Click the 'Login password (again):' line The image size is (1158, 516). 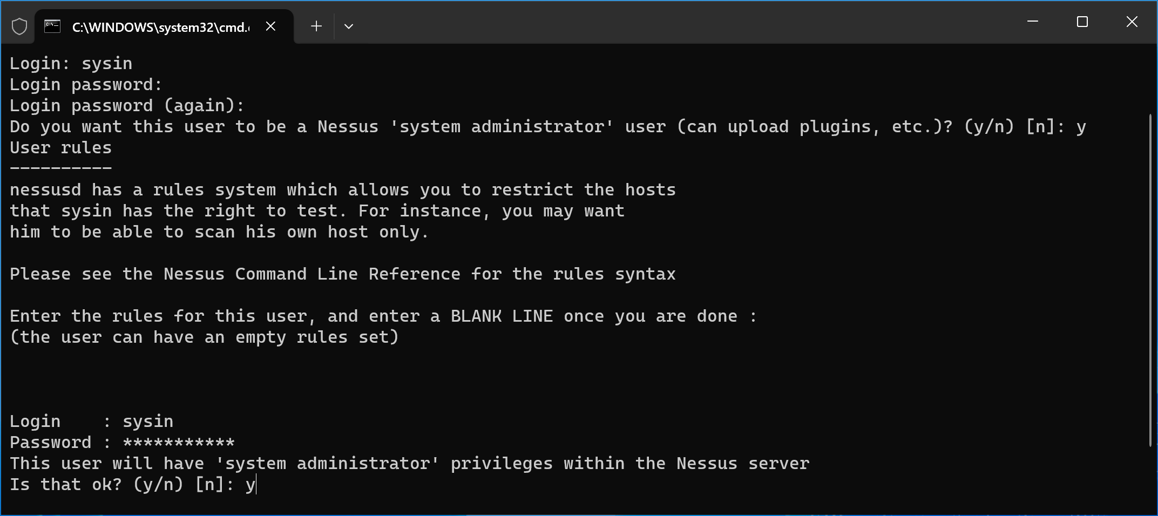click(x=127, y=106)
